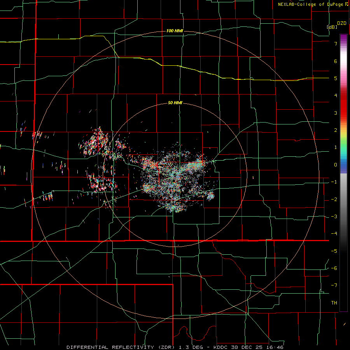Image resolution: width=350 pixels, height=350 pixels.
Task: Click the -7 value on color scale
Action: point(334,285)
